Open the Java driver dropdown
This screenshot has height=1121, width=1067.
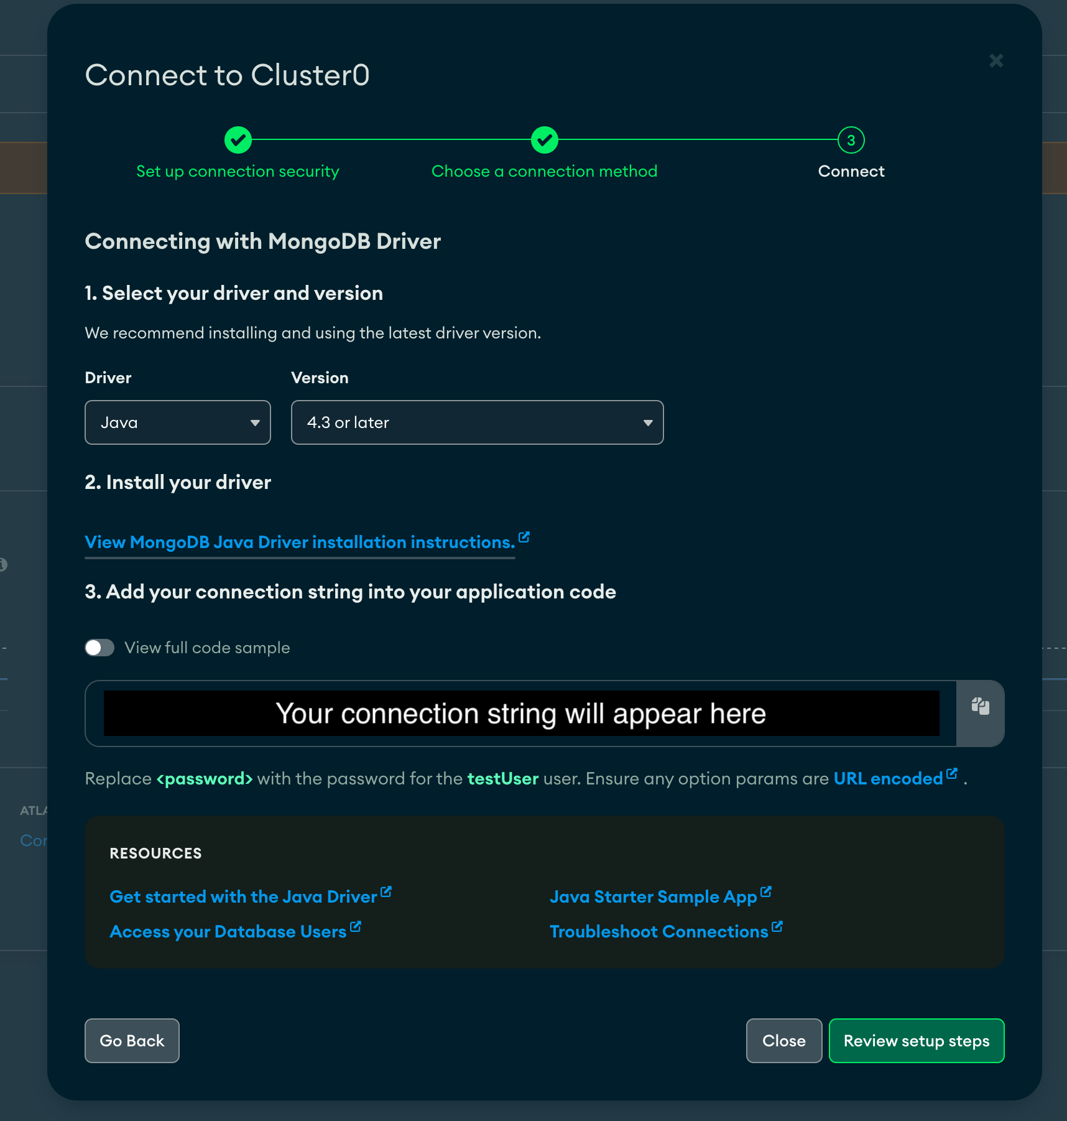(x=178, y=422)
